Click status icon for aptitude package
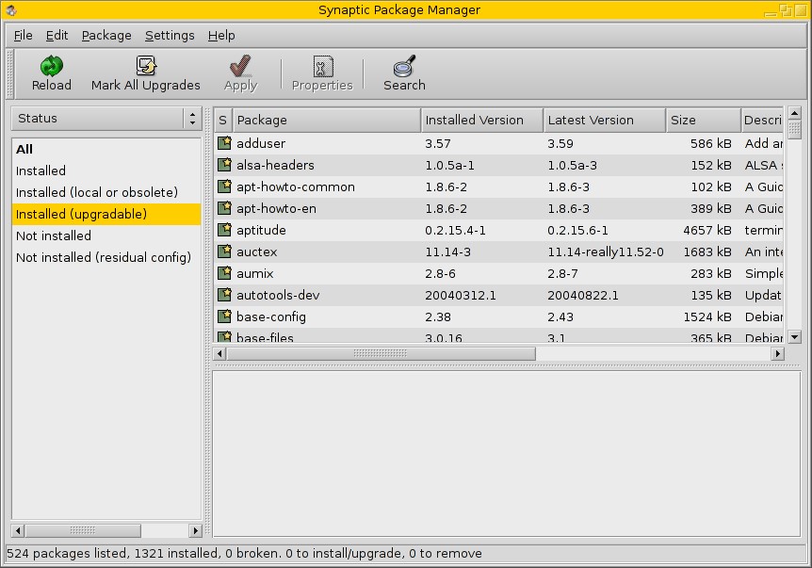This screenshot has width=812, height=568. coord(224,230)
